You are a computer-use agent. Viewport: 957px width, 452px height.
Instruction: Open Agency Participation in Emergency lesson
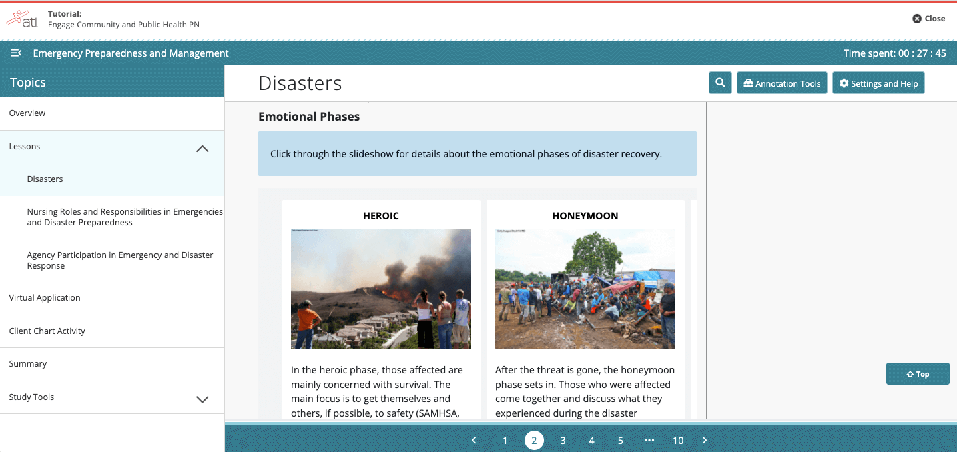pyautogui.click(x=120, y=260)
